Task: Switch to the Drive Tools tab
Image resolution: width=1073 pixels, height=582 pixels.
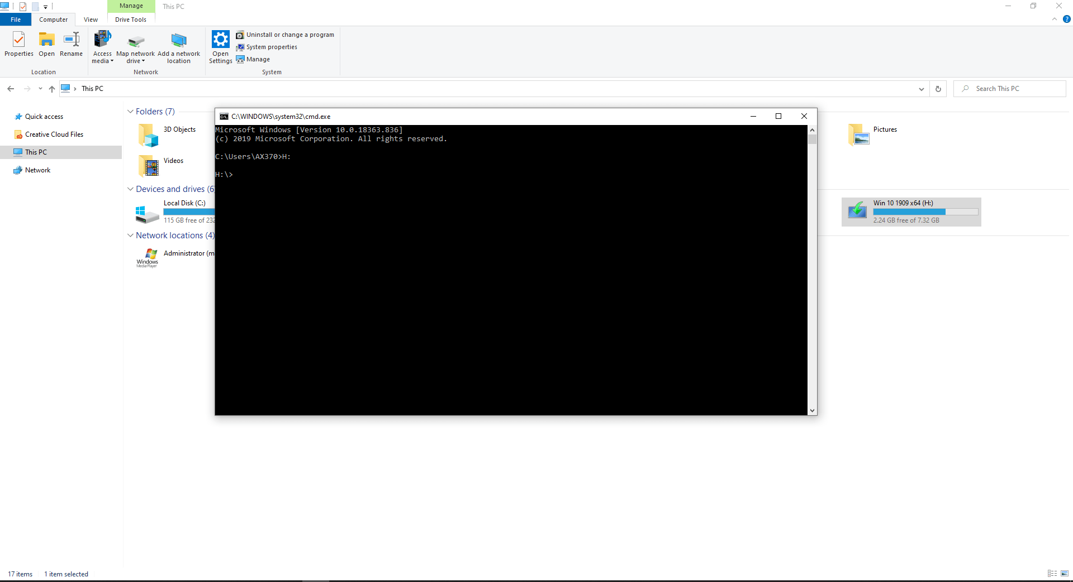Action: tap(131, 20)
